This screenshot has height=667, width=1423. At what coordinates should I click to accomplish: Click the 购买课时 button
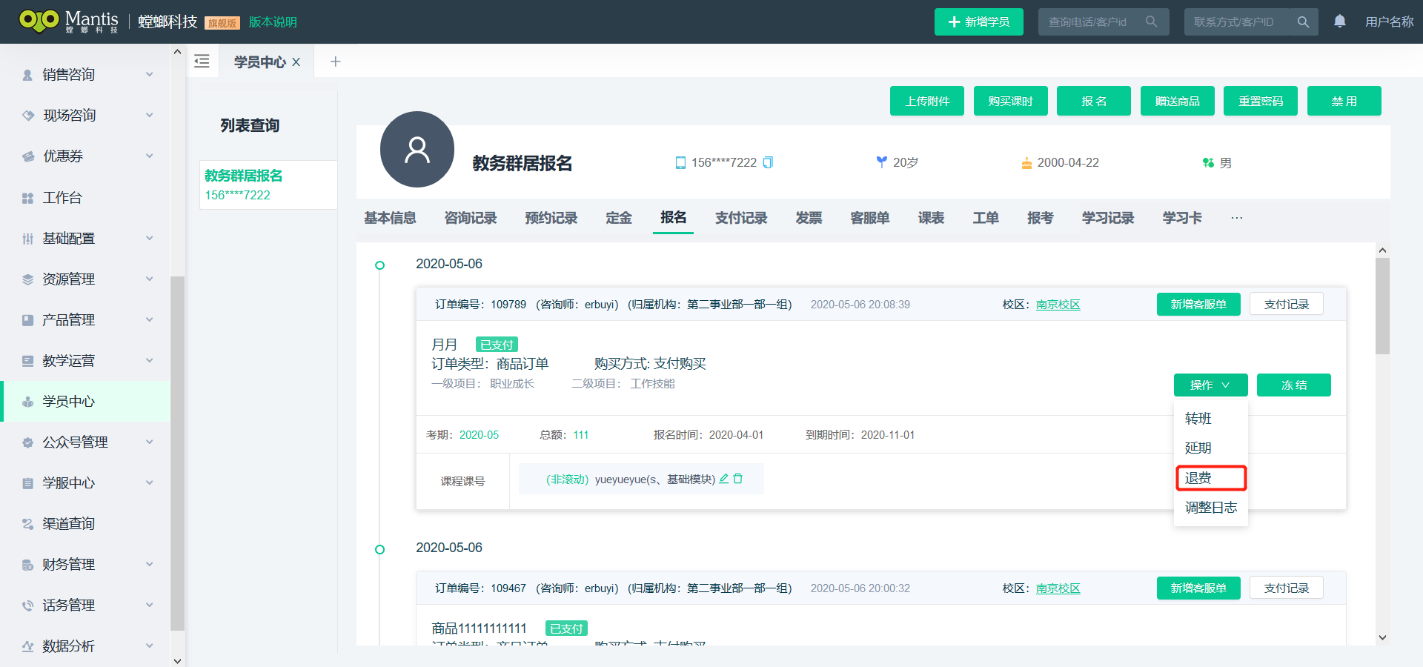point(1010,101)
